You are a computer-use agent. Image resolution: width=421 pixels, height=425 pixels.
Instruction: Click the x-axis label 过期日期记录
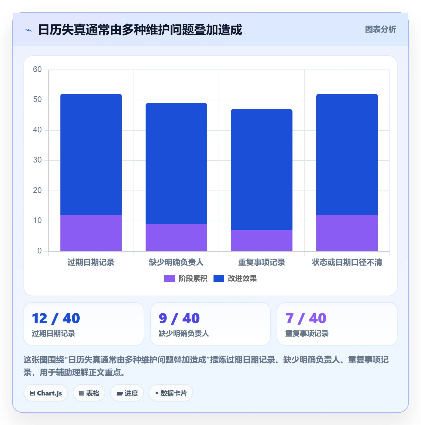[91, 262]
